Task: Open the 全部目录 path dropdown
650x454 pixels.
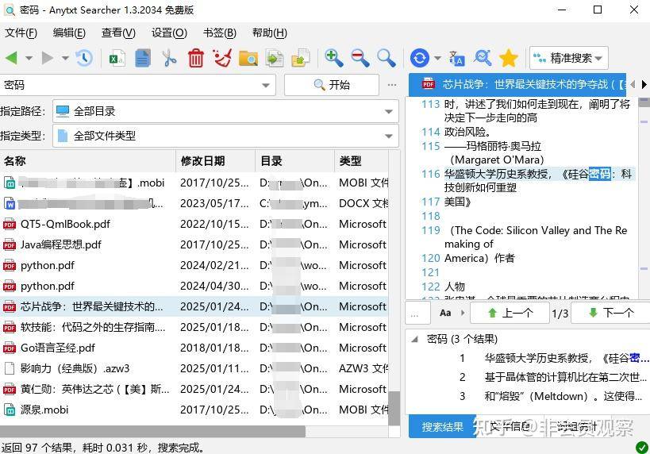Action: [x=389, y=111]
